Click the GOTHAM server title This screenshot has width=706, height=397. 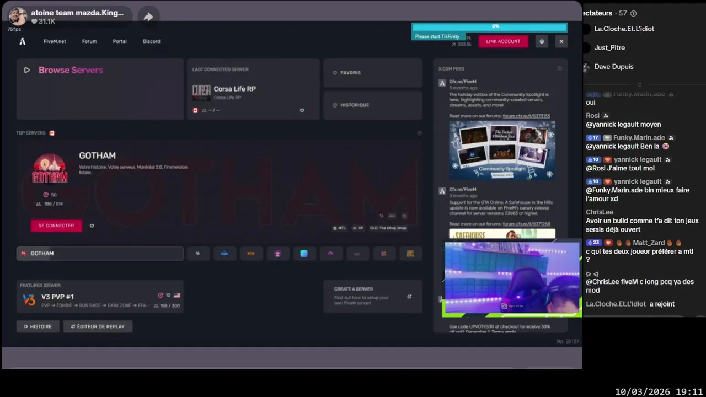97,155
